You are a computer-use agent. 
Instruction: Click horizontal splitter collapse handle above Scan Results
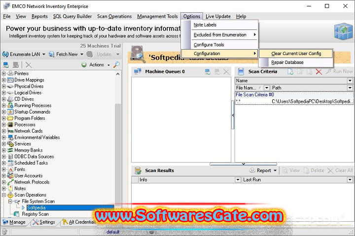click(x=243, y=164)
